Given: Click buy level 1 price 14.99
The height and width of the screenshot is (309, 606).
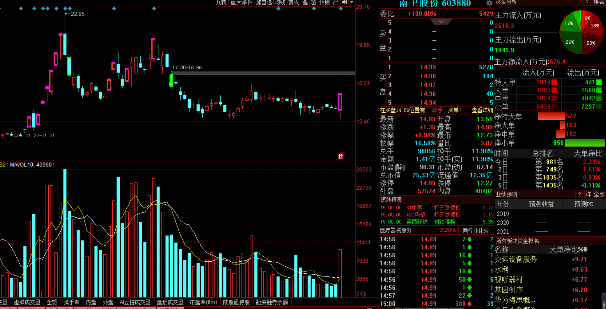Looking at the screenshot, I should pos(428,67).
